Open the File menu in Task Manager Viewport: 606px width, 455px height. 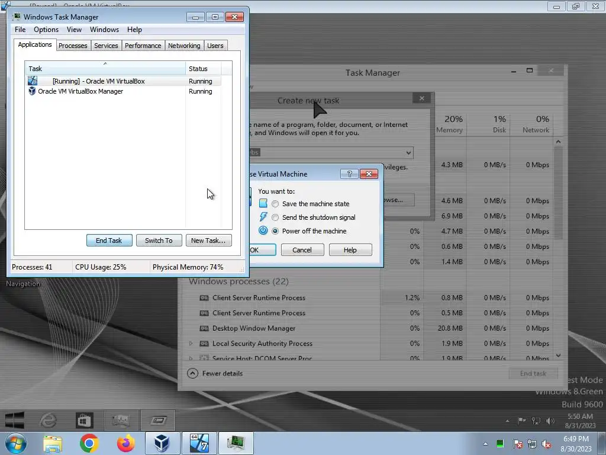tap(20, 30)
